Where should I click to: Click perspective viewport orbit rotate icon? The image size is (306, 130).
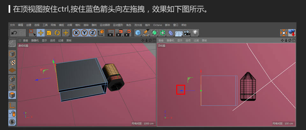pos(150,40)
